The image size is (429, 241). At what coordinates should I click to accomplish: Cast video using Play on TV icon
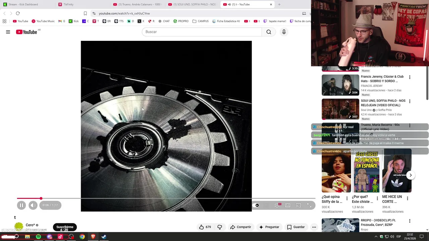[298, 205]
